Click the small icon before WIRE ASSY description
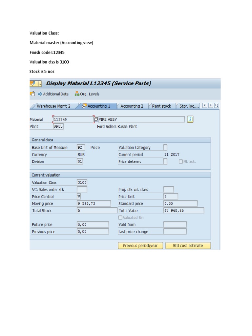The height and width of the screenshot is (336, 252). pyautogui.click(x=96, y=119)
